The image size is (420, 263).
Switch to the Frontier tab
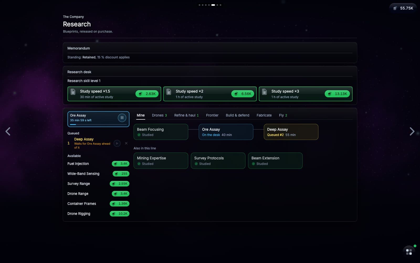tap(212, 115)
